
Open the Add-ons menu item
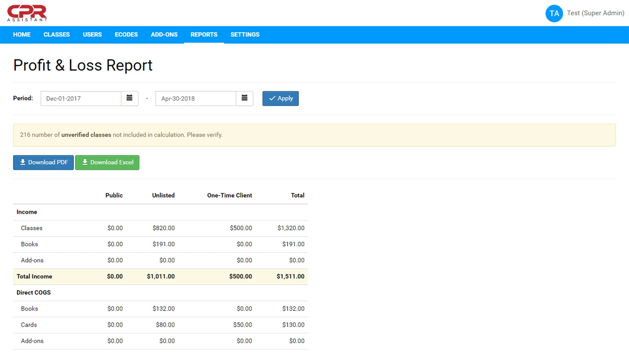click(164, 35)
